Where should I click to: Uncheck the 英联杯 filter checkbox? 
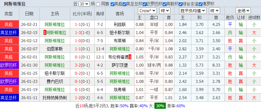click(164, 4)
